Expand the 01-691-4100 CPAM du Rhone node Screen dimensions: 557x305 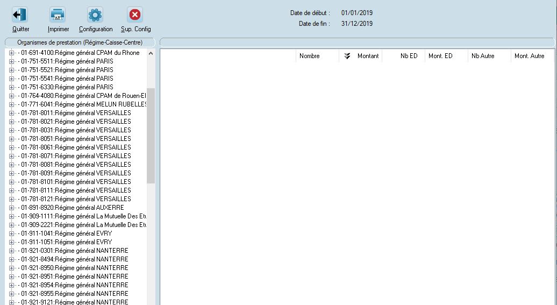(x=11, y=53)
